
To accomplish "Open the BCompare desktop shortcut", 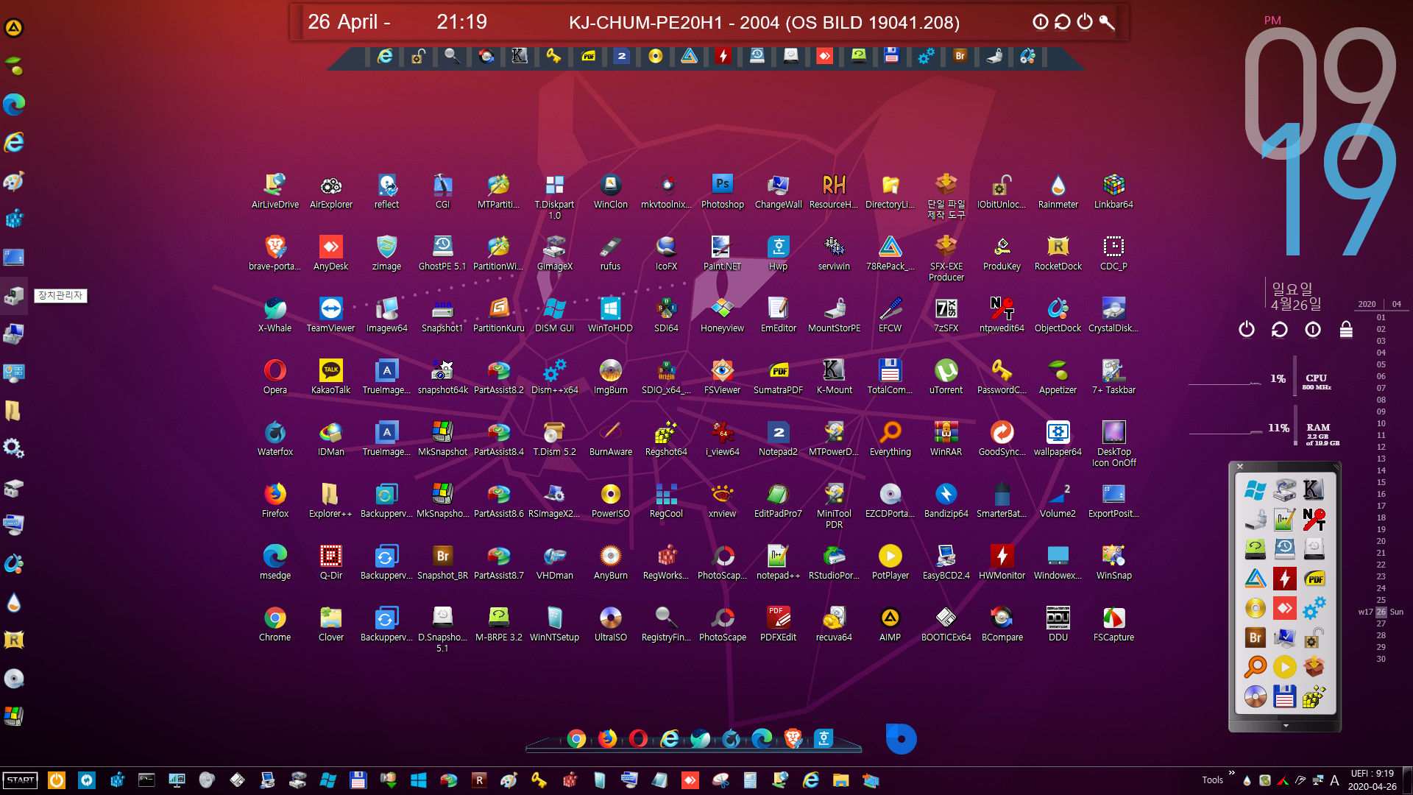I will 1002,625.
